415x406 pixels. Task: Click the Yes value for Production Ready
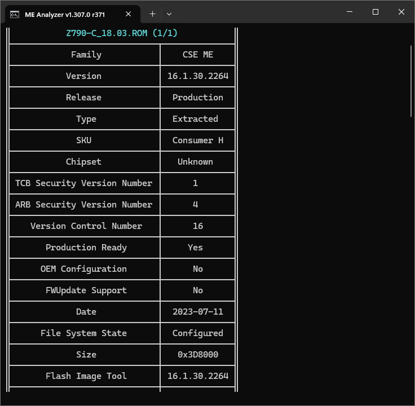click(195, 248)
